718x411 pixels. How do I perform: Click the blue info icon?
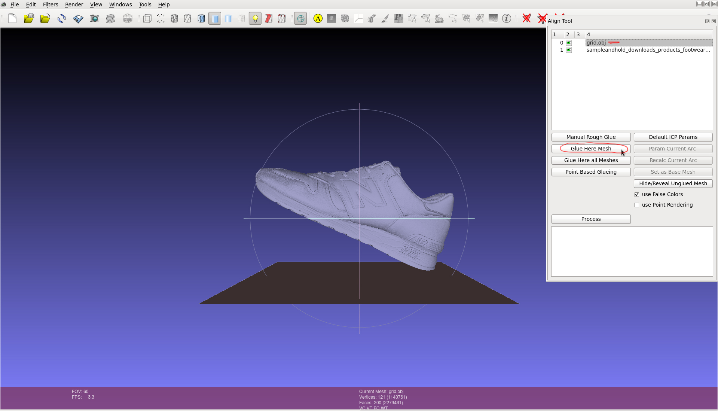507,18
